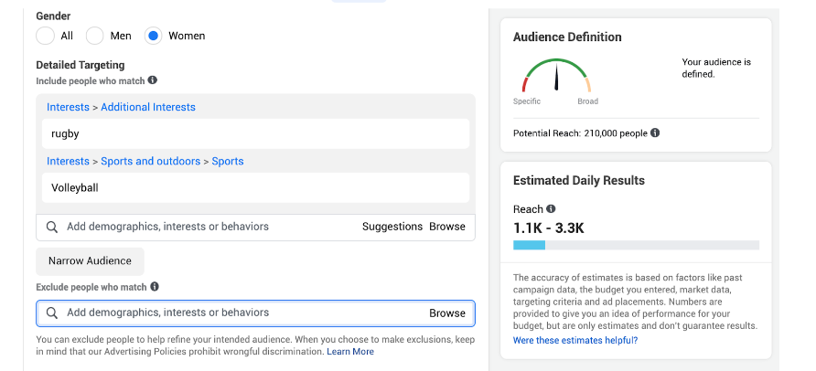Open the Learn More link

point(350,352)
